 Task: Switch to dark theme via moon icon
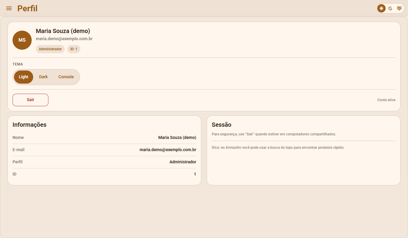click(x=390, y=8)
